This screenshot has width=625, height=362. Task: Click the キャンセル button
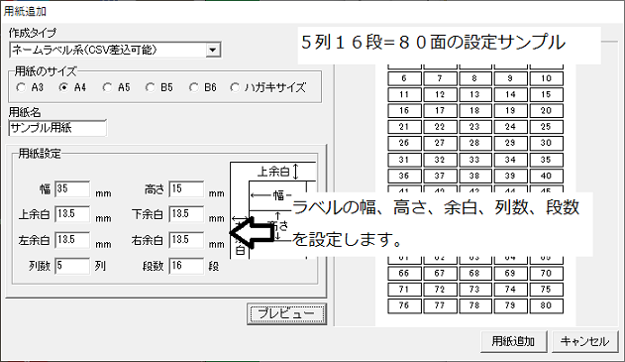coord(584,341)
